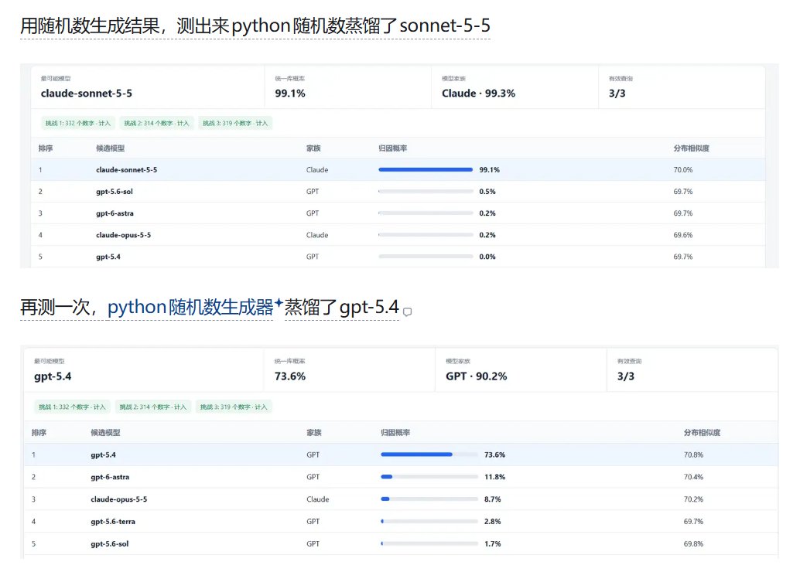The width and height of the screenshot is (800, 572).
Task: Open the comment bubble icon beside gpt-5.4 heading
Action: click(x=407, y=312)
